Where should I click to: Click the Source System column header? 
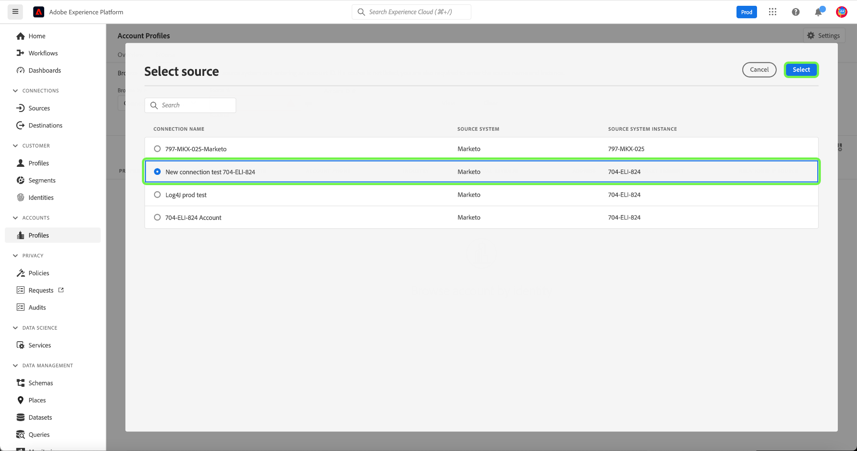click(x=478, y=129)
